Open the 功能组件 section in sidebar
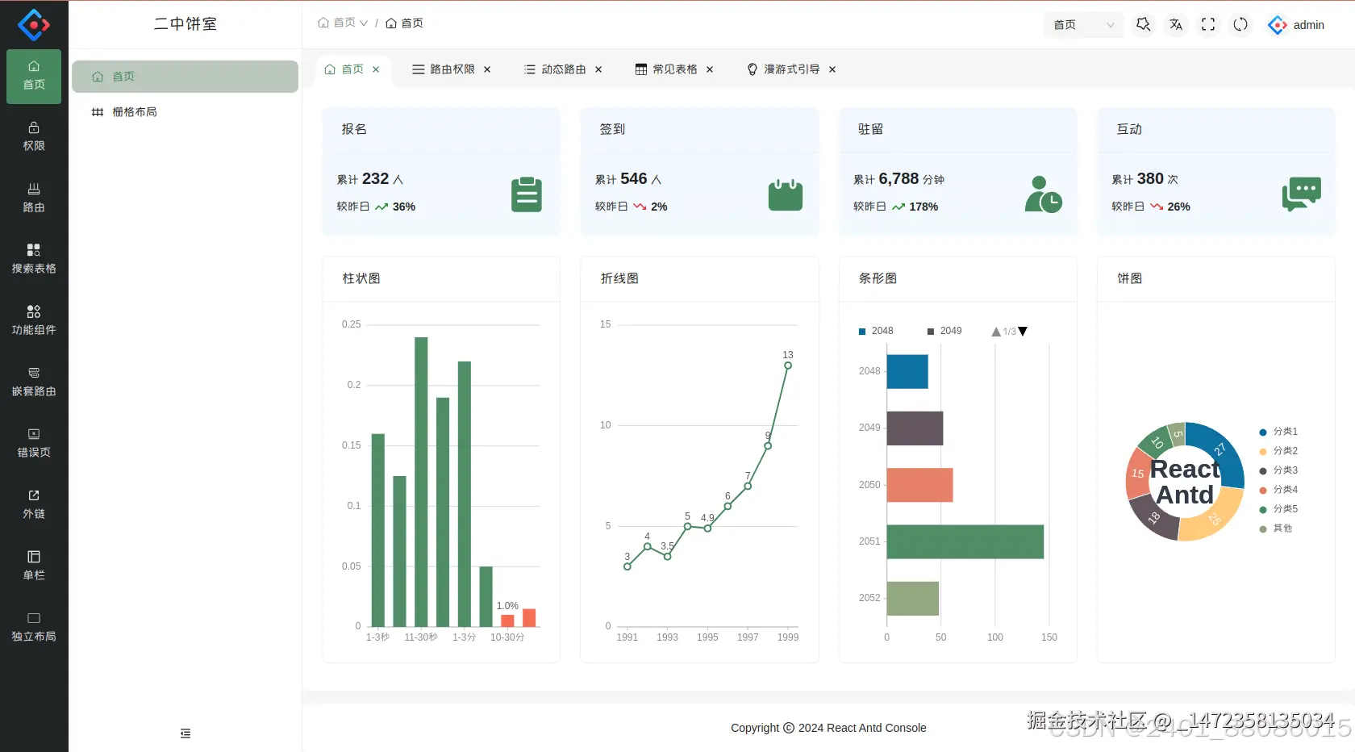Viewport: 1355px width, 752px height. click(34, 320)
